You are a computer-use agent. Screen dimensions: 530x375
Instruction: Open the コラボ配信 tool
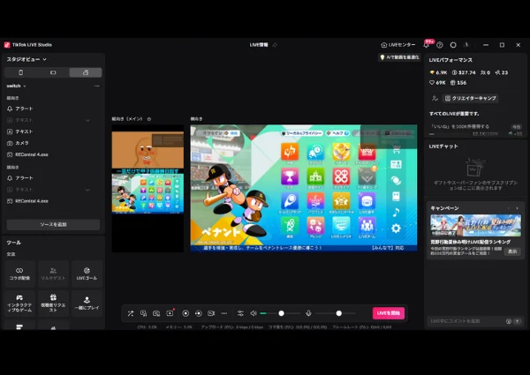coord(19,274)
